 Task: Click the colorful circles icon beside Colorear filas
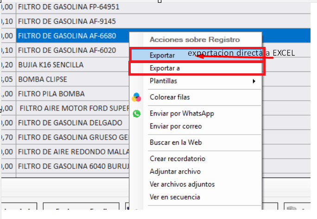click(136, 97)
